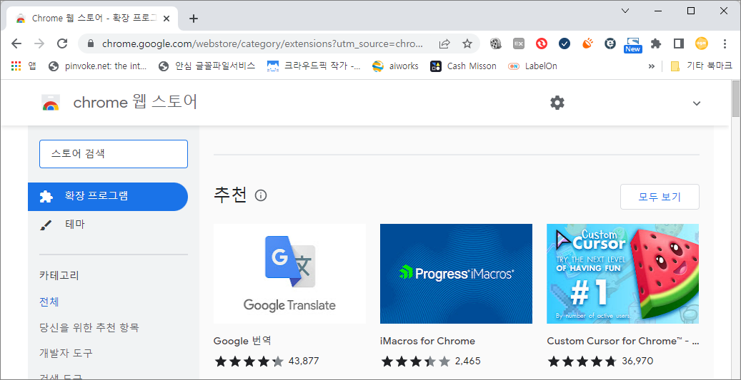This screenshot has height=380, width=741.
Task: Open the Web Store settings gear
Action: point(557,103)
